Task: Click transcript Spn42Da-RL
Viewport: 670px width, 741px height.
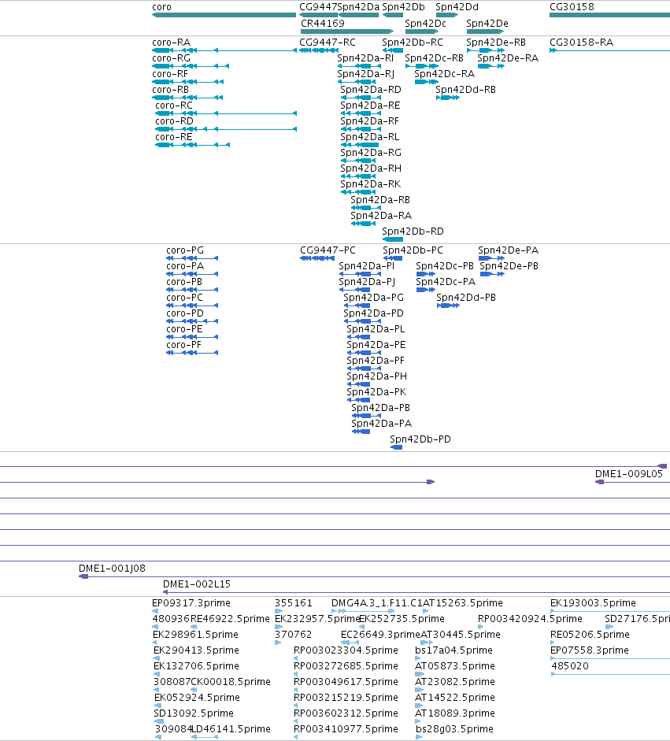Action: point(360,145)
